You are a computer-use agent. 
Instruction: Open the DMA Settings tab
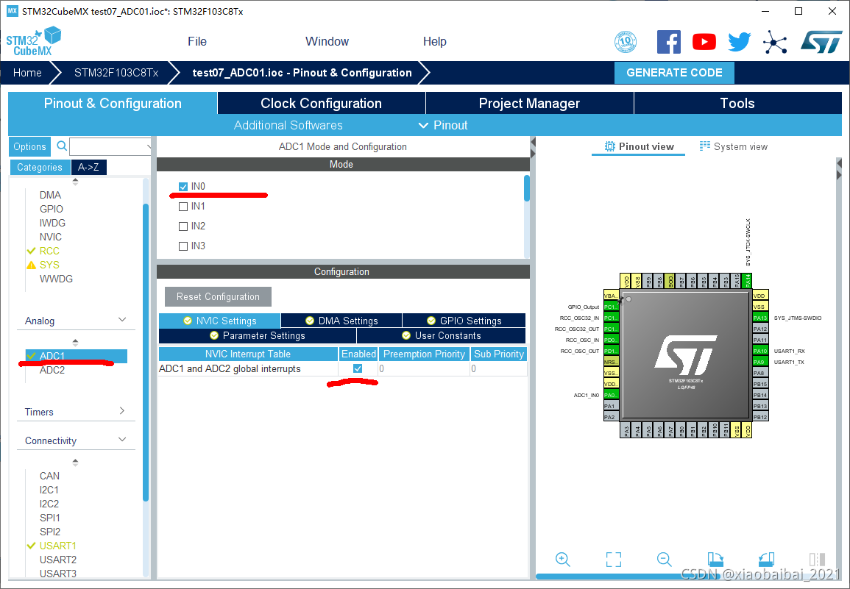pos(341,321)
